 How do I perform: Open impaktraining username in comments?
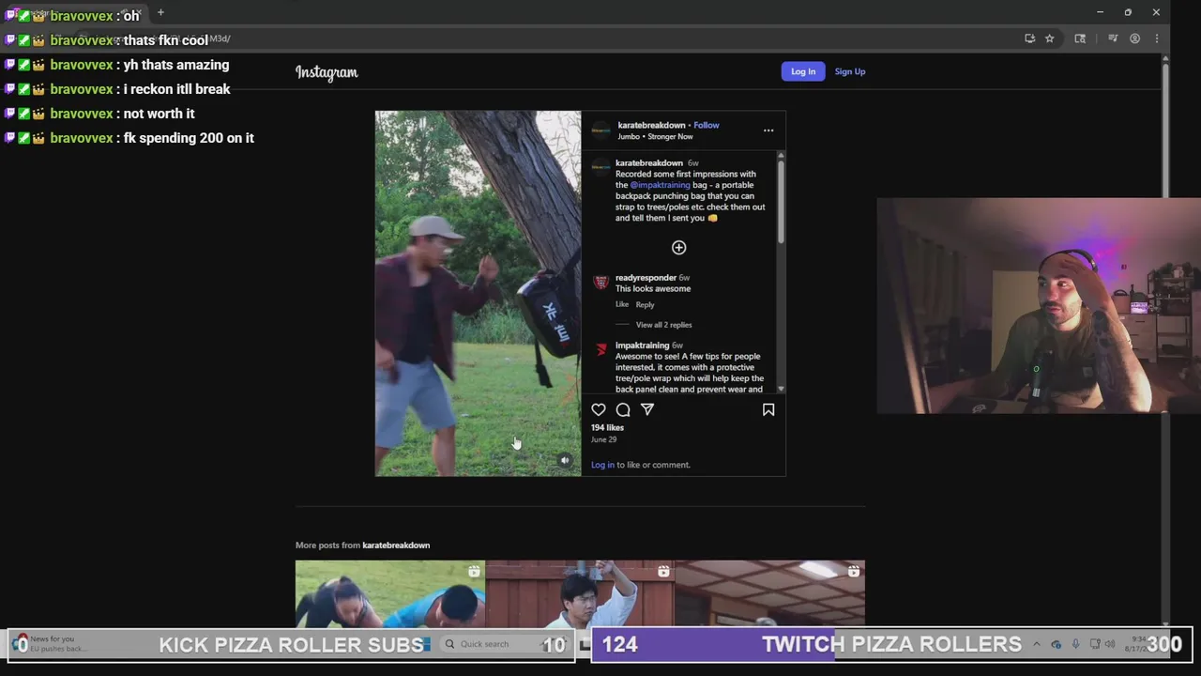coord(642,346)
